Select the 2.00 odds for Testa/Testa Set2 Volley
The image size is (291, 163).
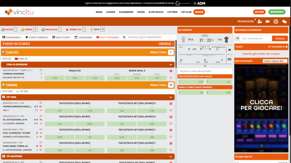click(x=191, y=81)
